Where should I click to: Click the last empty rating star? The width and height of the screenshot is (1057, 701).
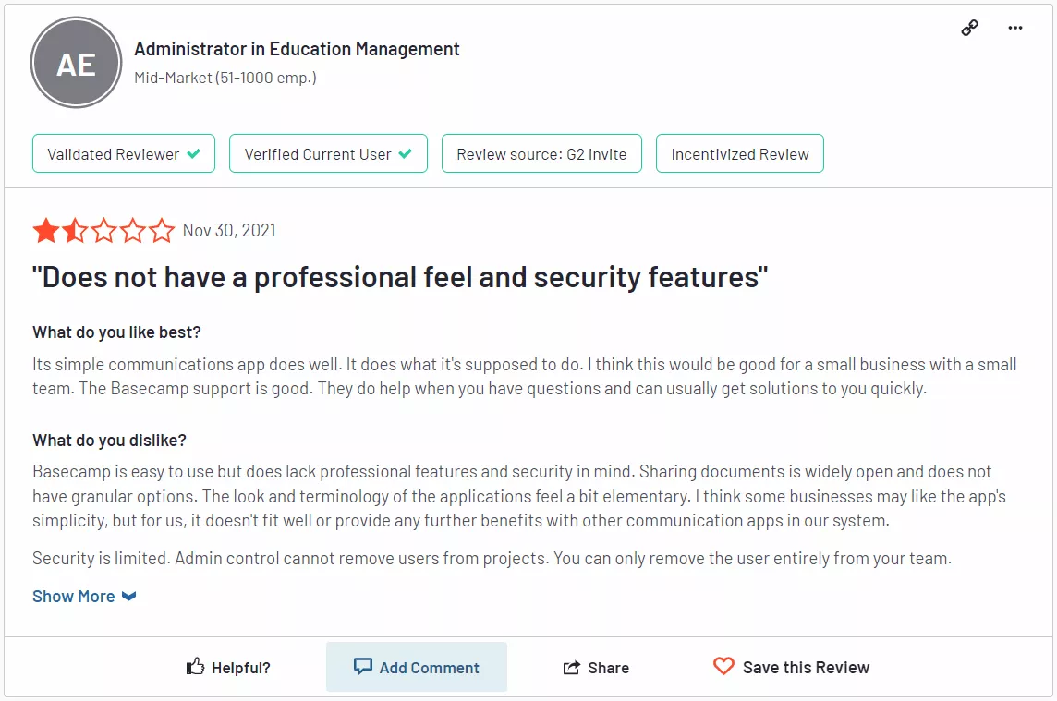pyautogui.click(x=162, y=231)
